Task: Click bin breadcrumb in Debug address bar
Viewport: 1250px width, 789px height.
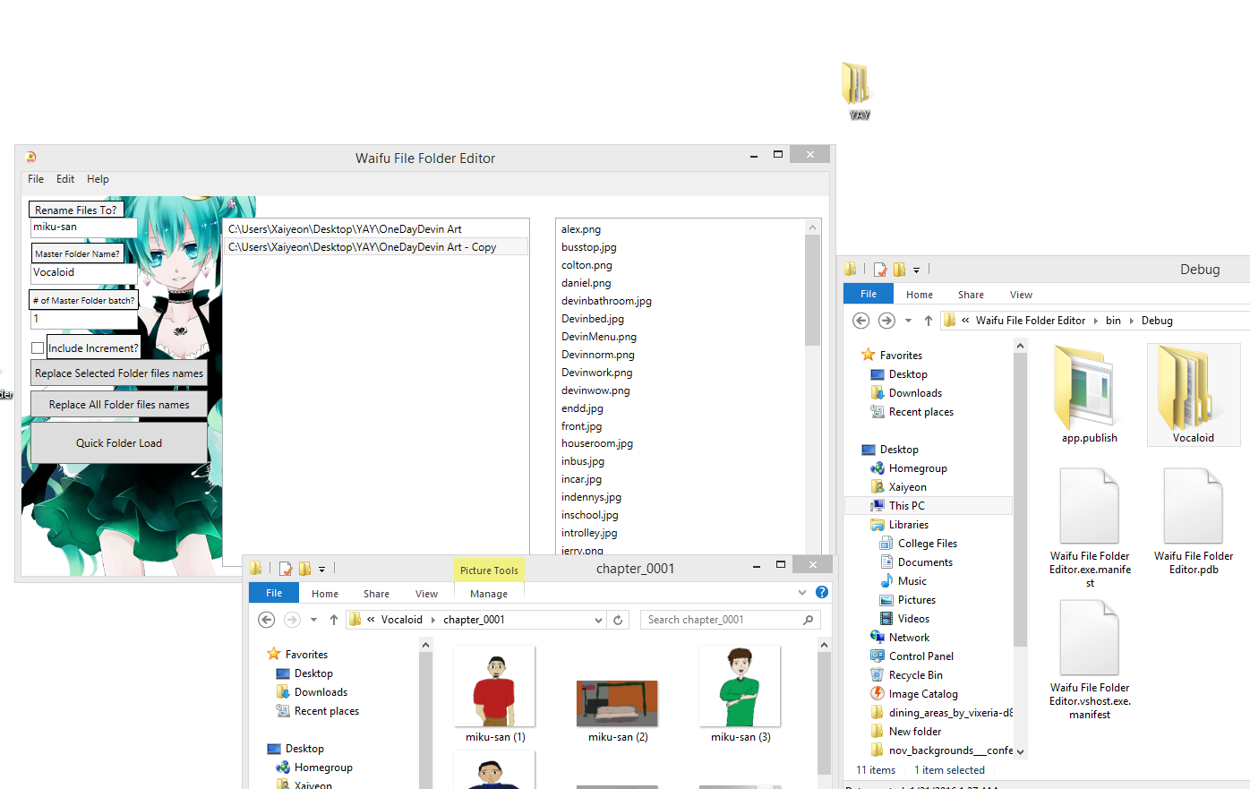Action: pyautogui.click(x=1113, y=321)
